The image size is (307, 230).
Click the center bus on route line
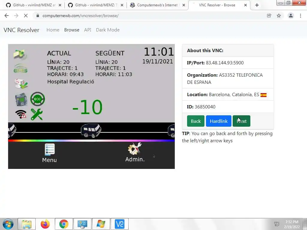91,131
